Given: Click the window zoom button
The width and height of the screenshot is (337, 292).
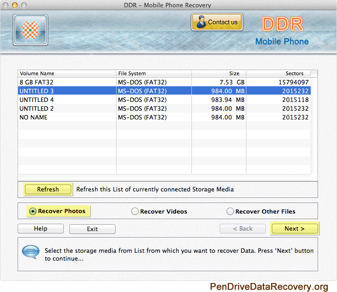Looking at the screenshot, I should click(x=25, y=5).
